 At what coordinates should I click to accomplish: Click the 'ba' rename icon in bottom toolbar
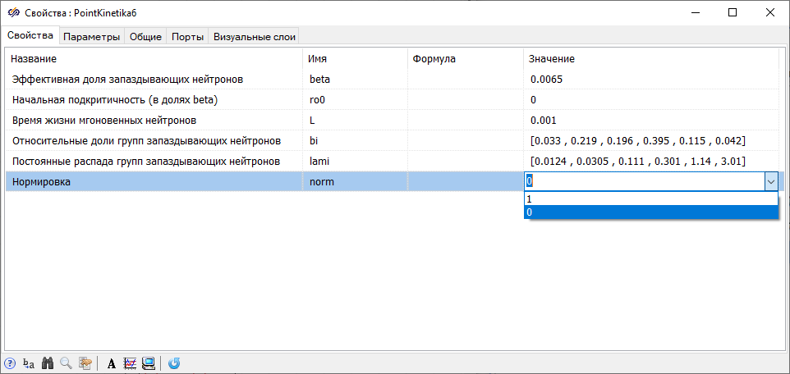(29, 363)
